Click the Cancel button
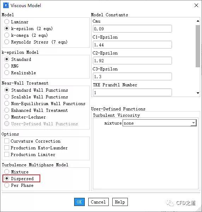 coord(99,202)
